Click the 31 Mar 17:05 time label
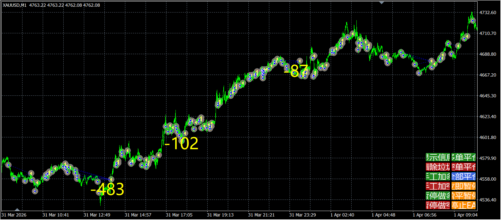The height and width of the screenshot is (220, 501). pyautogui.click(x=179, y=215)
